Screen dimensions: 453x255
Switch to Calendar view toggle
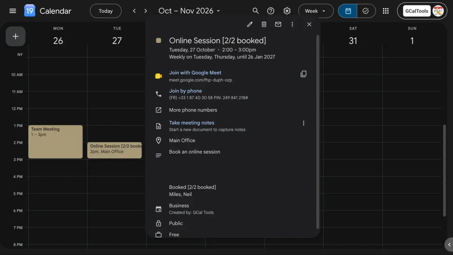coord(348,11)
